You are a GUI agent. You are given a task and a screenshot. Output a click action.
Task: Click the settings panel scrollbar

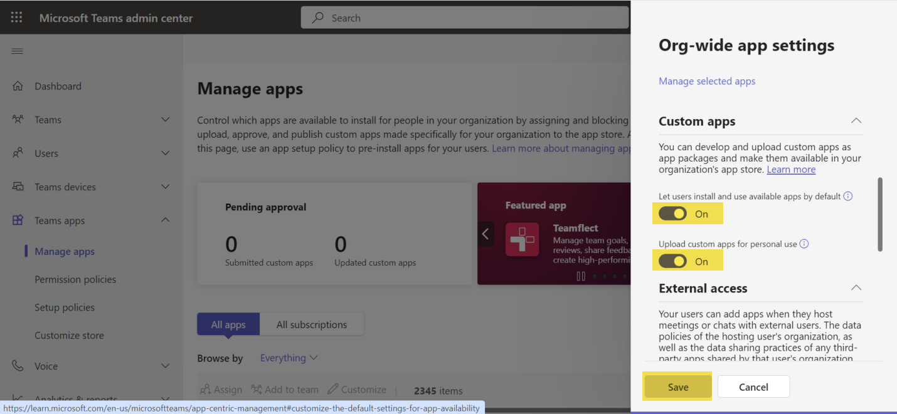[x=880, y=214]
